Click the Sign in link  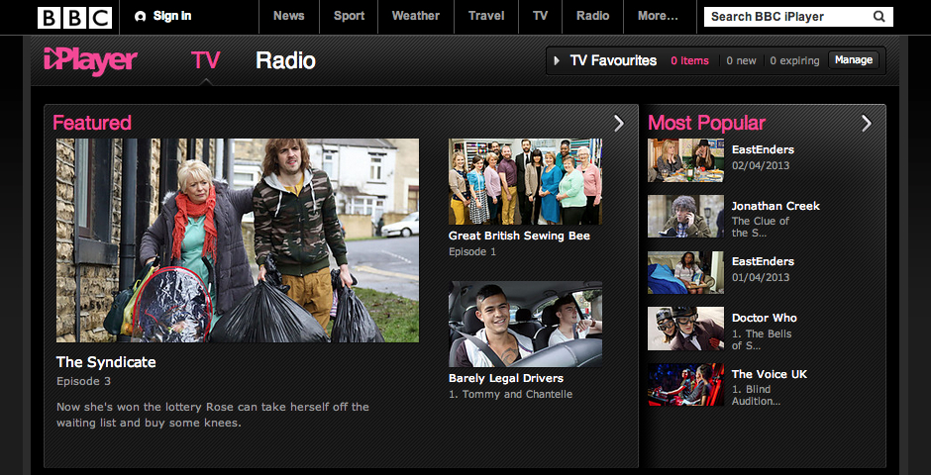[x=172, y=16]
